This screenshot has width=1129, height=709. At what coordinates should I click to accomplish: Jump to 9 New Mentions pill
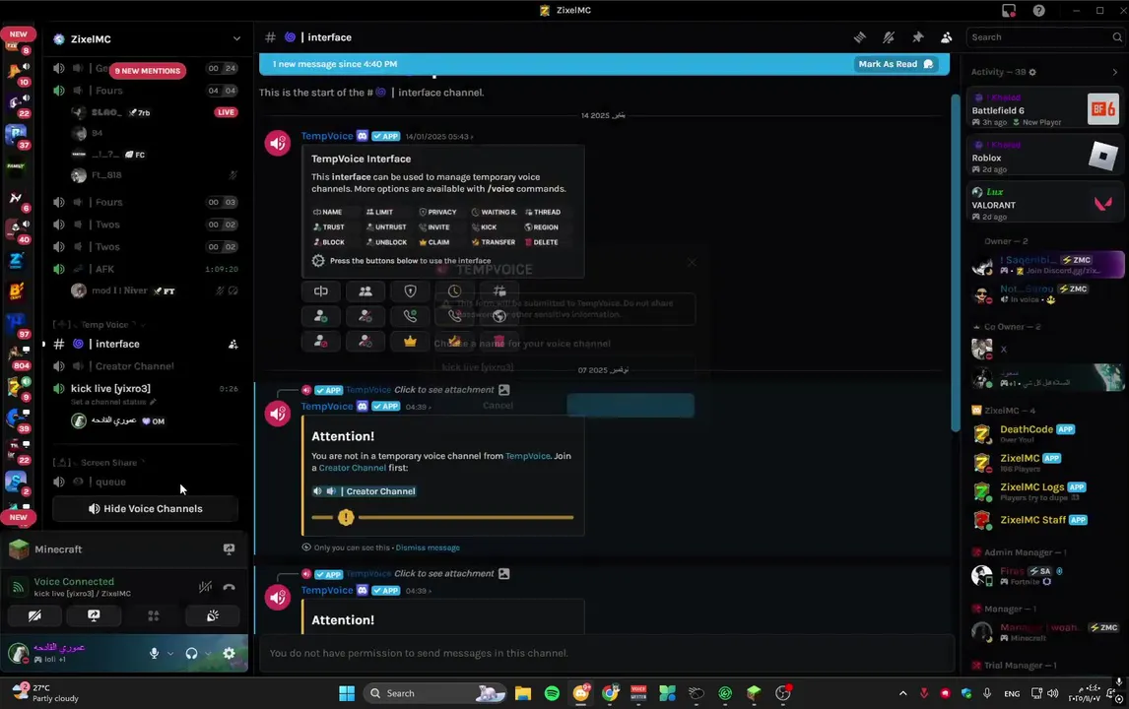(x=148, y=71)
